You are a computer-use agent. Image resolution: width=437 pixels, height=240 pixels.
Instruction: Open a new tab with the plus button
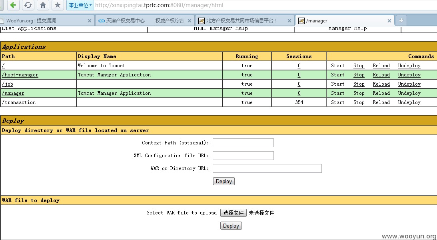[x=401, y=21]
